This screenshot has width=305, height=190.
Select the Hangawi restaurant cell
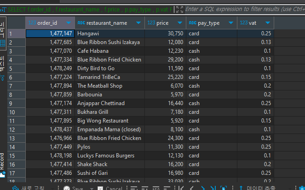click(109, 34)
